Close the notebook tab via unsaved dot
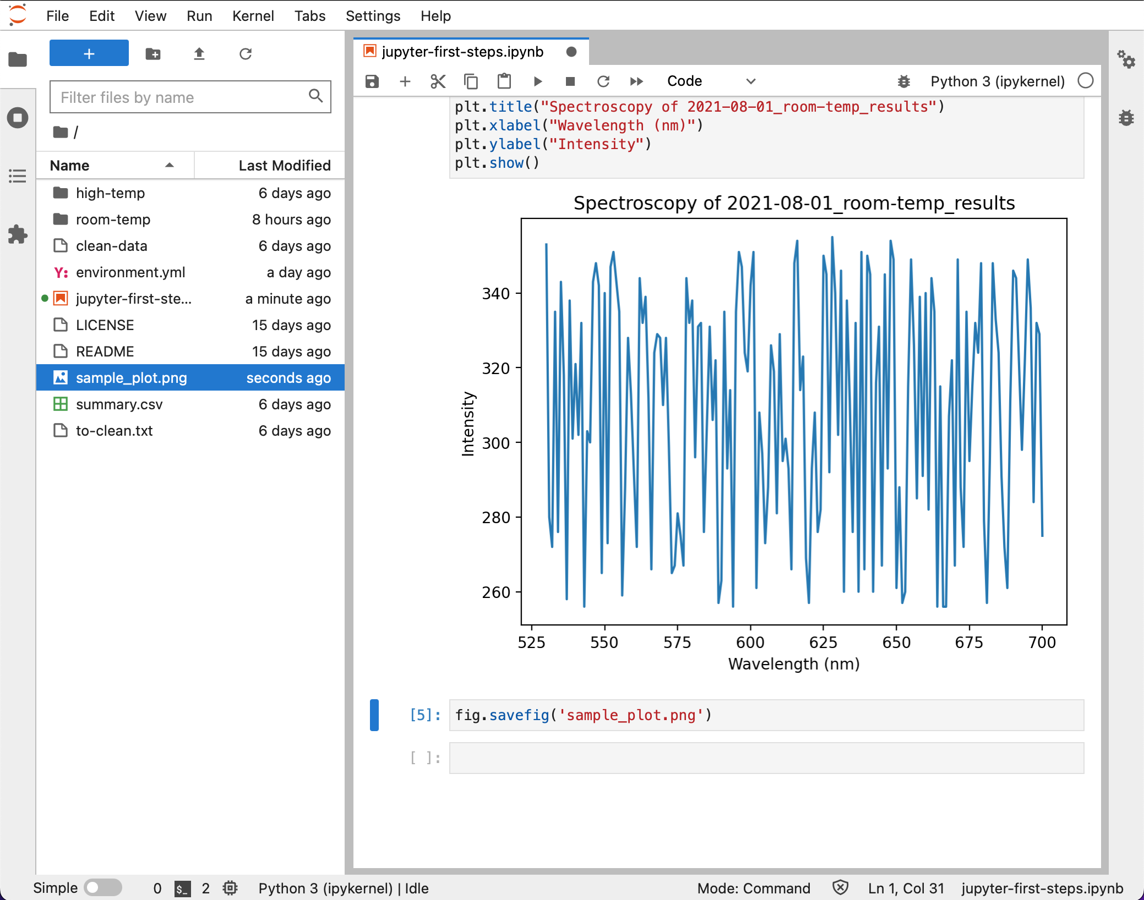The width and height of the screenshot is (1144, 900). (571, 52)
